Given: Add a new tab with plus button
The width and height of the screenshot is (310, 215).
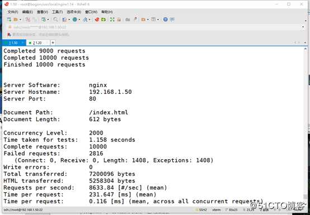Looking at the screenshot, I should click(53, 43).
